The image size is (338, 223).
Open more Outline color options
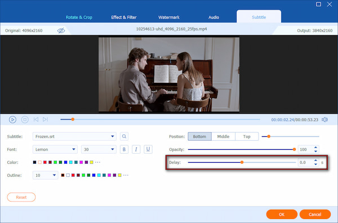pos(126,175)
